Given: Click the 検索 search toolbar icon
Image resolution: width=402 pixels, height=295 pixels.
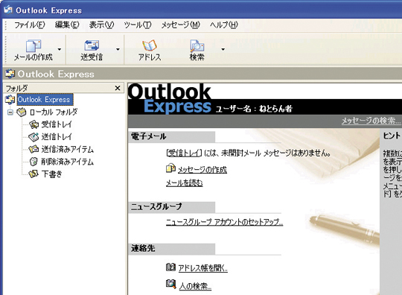Looking at the screenshot, I should [x=197, y=46].
